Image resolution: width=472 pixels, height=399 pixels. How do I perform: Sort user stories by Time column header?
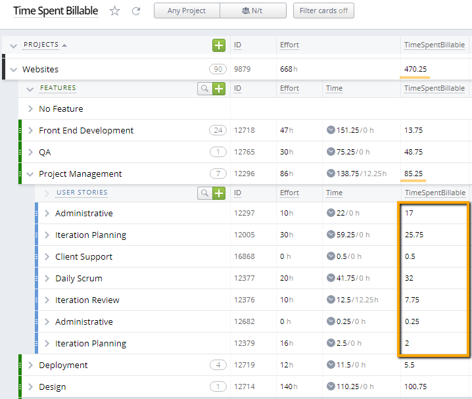(x=334, y=193)
